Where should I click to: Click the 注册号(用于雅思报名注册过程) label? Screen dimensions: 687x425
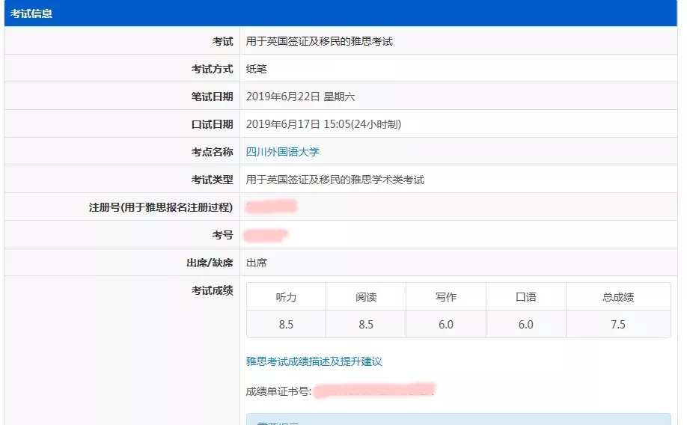[161, 207]
